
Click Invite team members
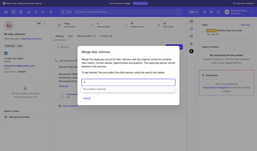click(x=244, y=3)
